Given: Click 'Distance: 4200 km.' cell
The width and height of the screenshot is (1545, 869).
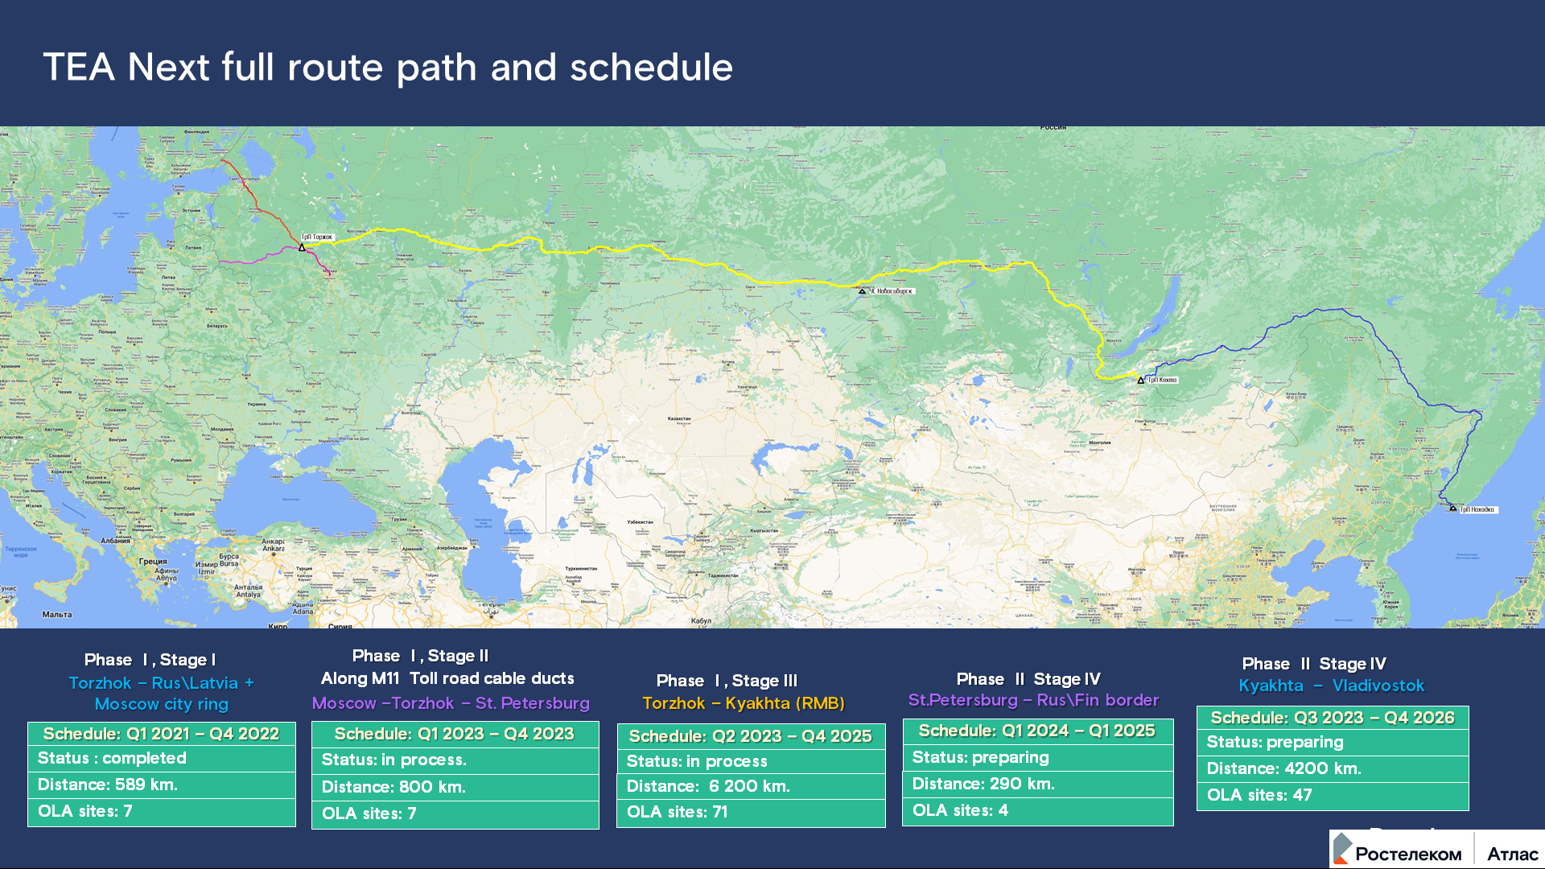Looking at the screenshot, I should (x=1333, y=769).
